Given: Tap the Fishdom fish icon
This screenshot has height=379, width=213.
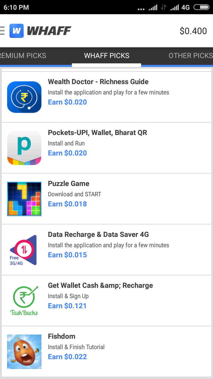Looking at the screenshot, I should (x=24, y=352).
